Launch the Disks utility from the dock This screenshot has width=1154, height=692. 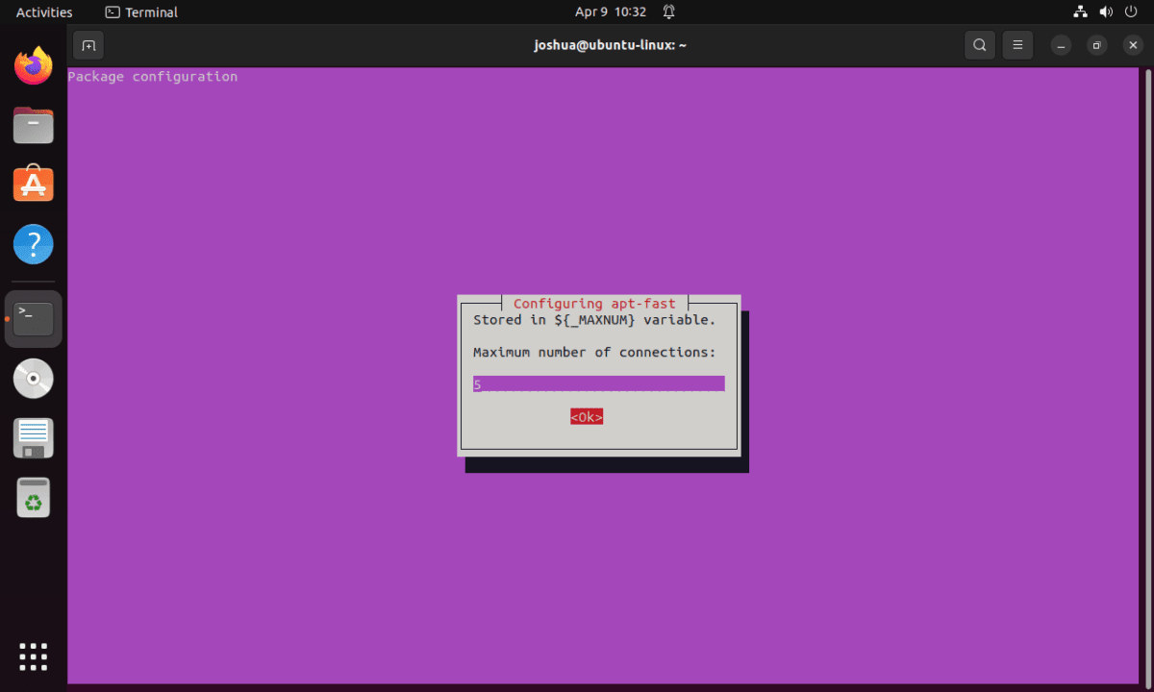[33, 437]
